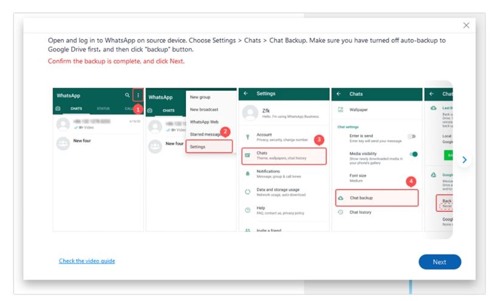The image size is (503, 301).
Task: Select the CHATS tab in first WhatsApp screen
Action: (x=77, y=109)
